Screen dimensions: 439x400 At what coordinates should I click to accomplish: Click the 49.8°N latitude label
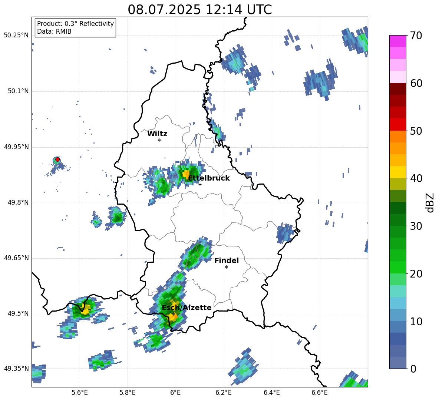click(x=18, y=202)
